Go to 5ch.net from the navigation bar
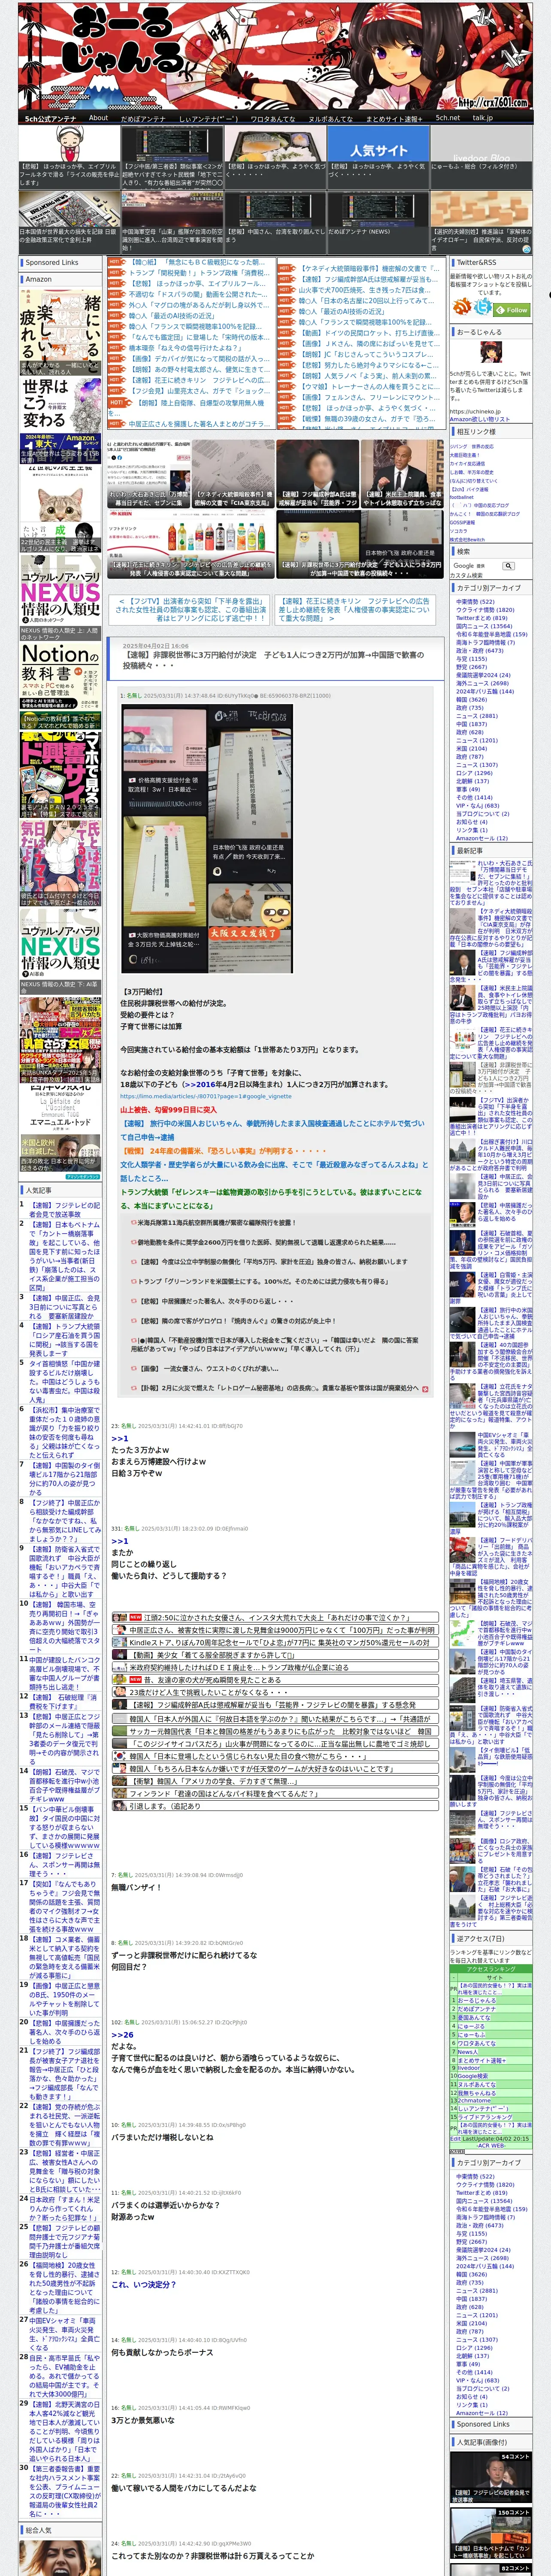The width and height of the screenshot is (551, 2576). click(447, 118)
